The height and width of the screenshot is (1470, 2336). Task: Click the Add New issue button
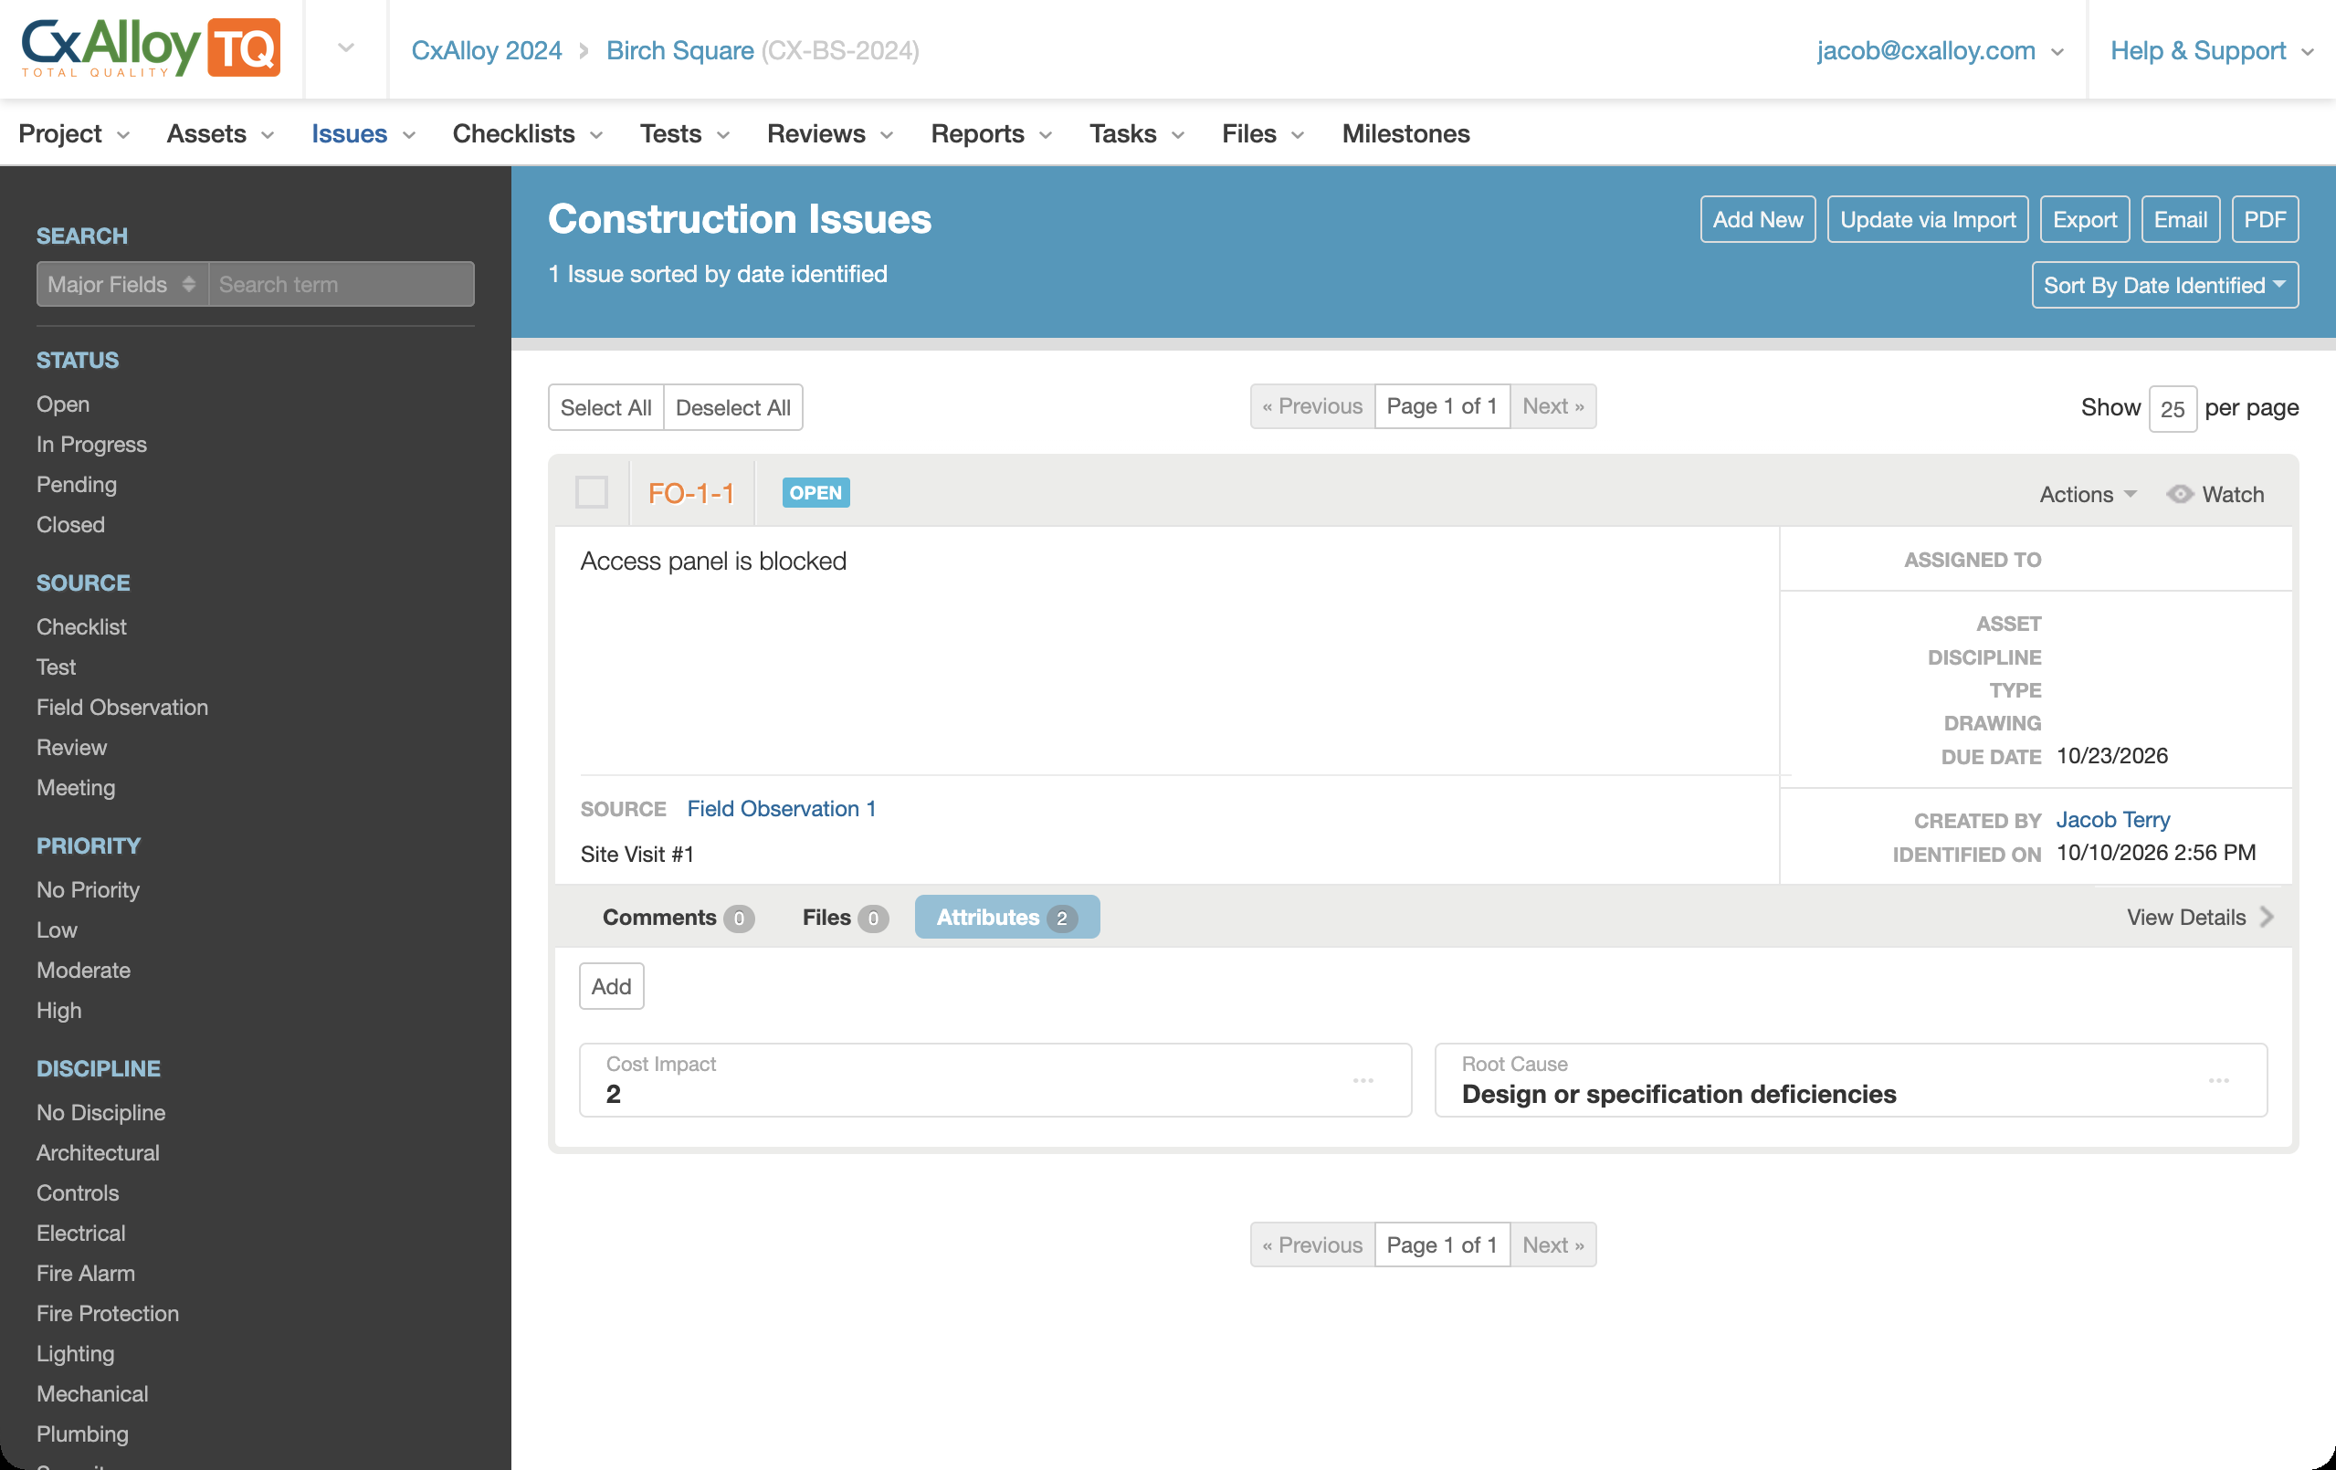1758,220
